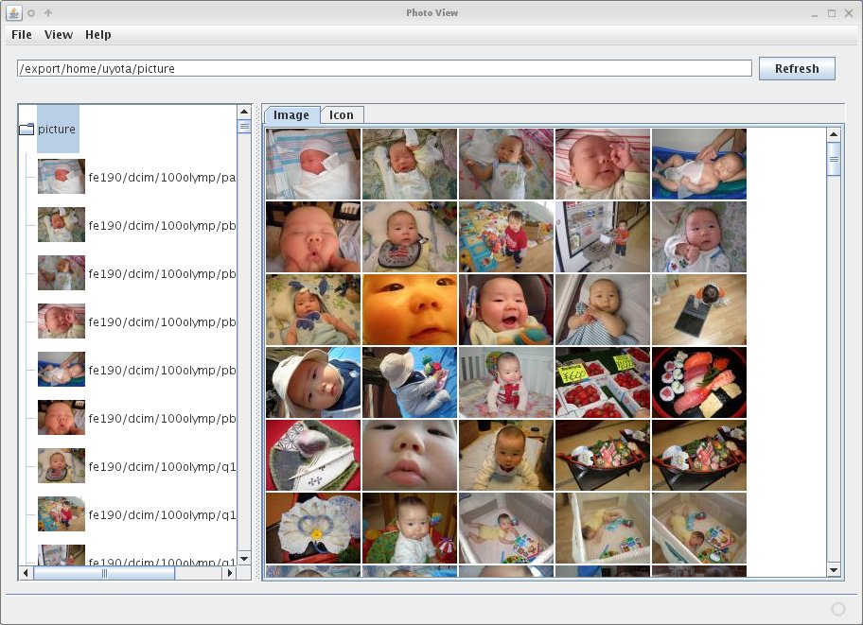Open orange-tinted baby face close-up photo
The width and height of the screenshot is (863, 625).
pos(410,309)
